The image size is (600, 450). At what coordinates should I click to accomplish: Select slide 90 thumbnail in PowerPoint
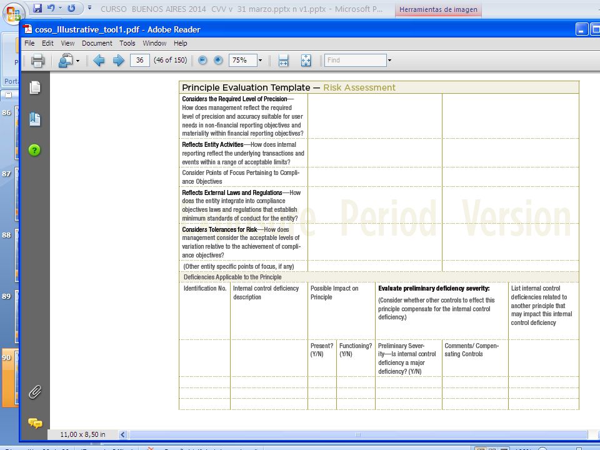[10, 377]
